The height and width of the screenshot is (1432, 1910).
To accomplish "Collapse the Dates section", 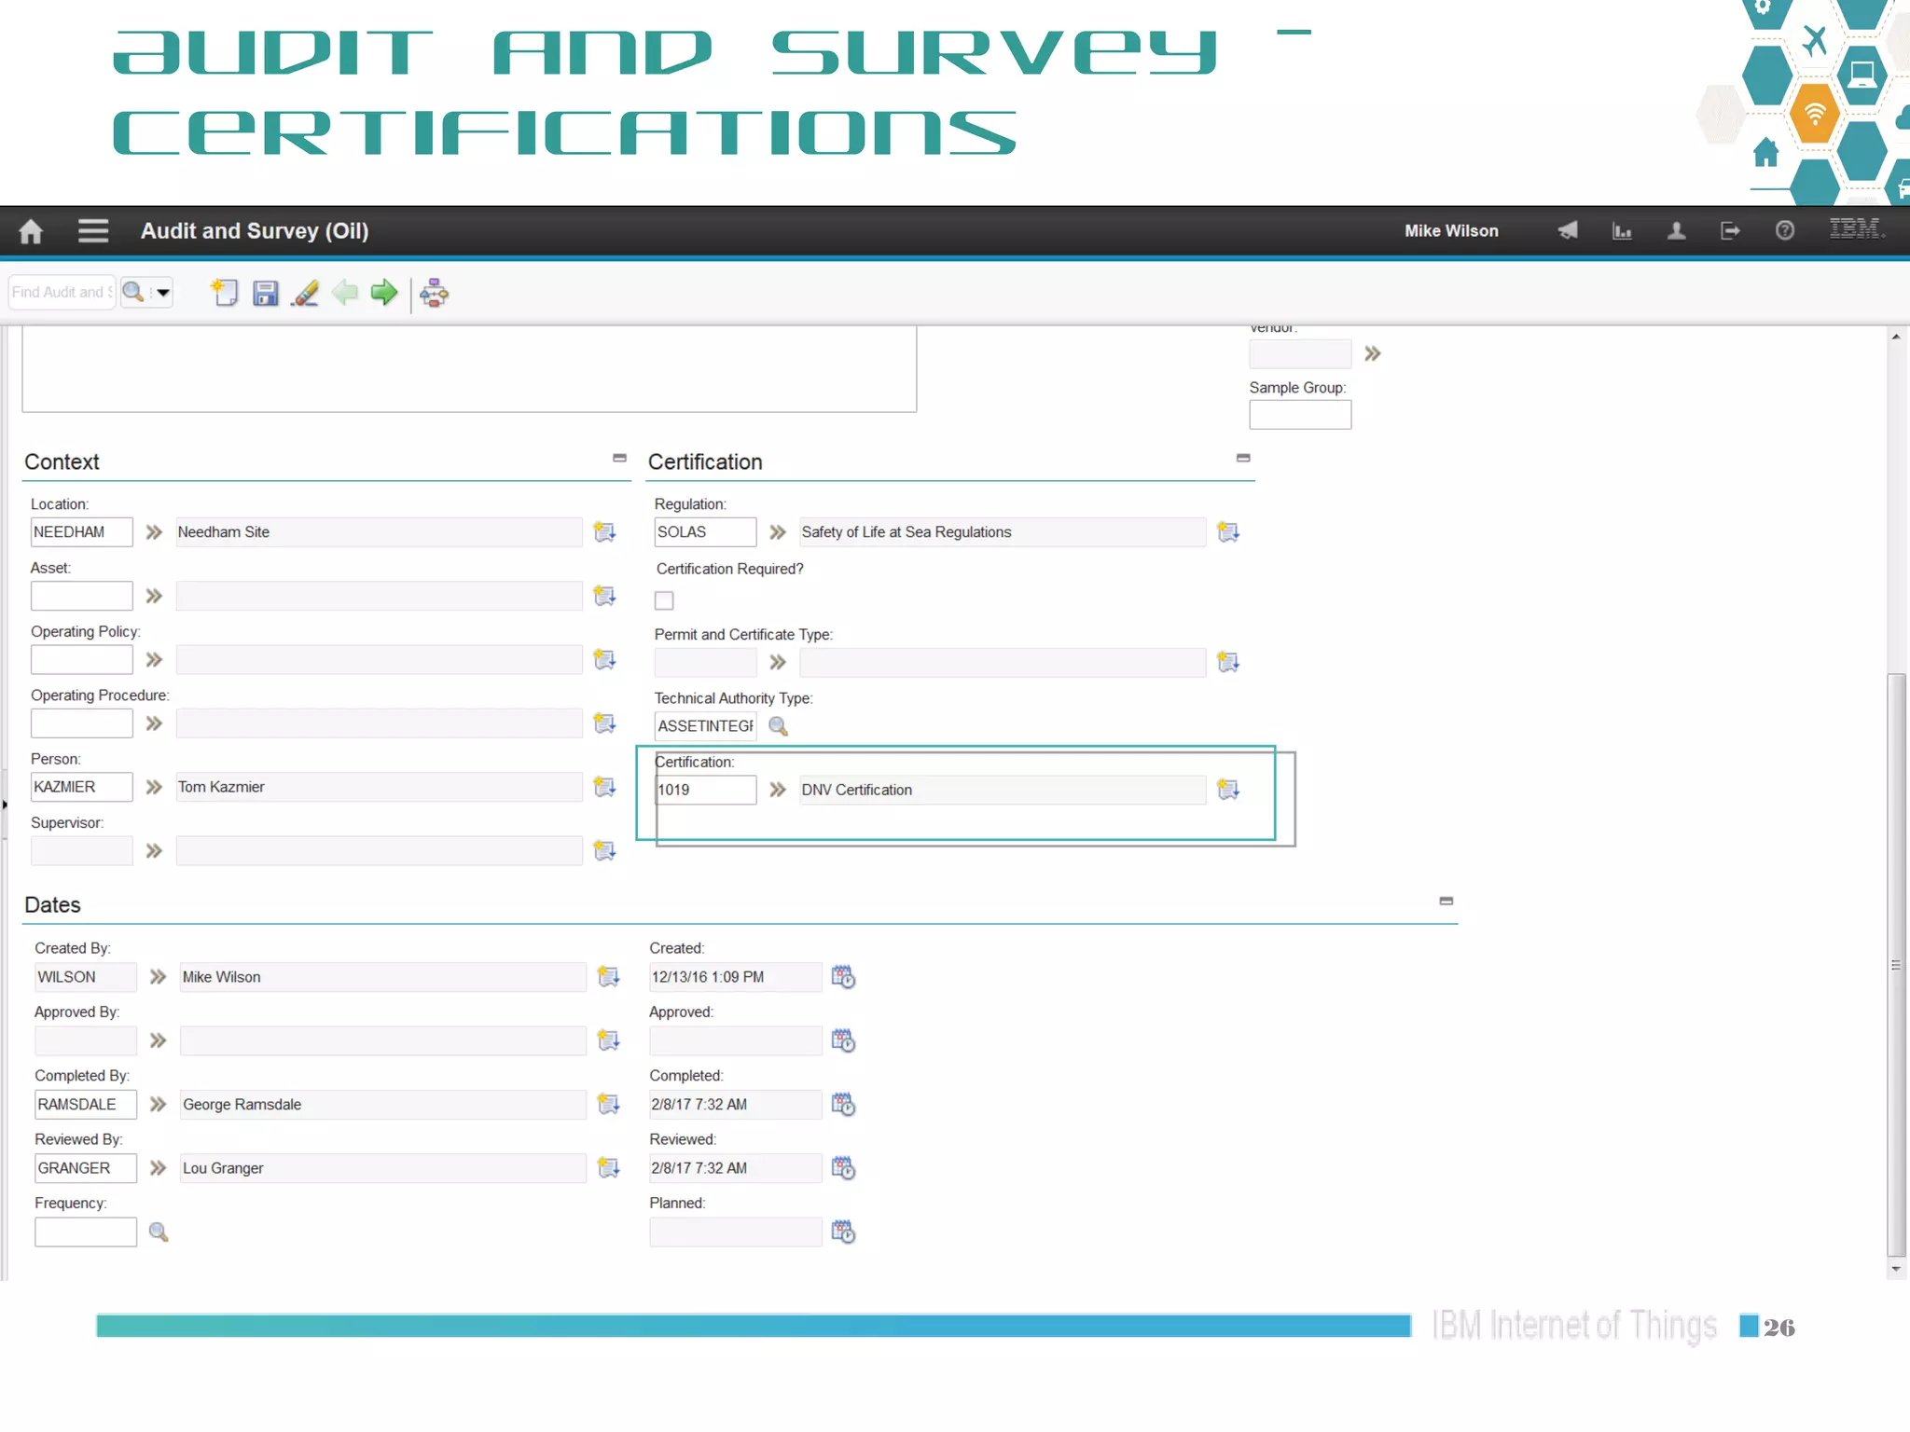I will coord(1446,901).
